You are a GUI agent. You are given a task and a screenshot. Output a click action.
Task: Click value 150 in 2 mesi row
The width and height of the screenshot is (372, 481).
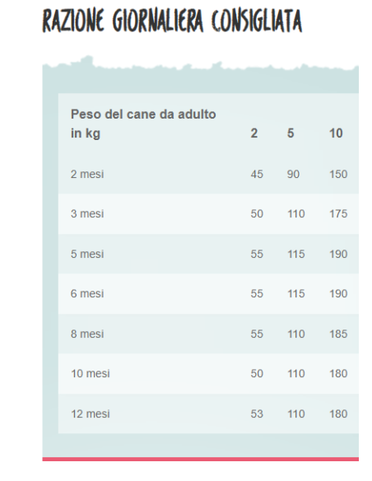pos(338,174)
